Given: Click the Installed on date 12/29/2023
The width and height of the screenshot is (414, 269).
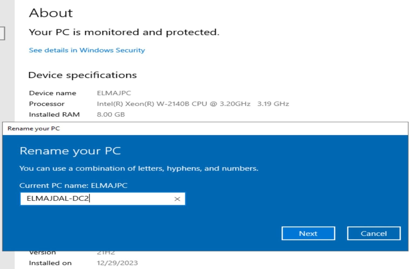Looking at the screenshot, I should tap(118, 263).
